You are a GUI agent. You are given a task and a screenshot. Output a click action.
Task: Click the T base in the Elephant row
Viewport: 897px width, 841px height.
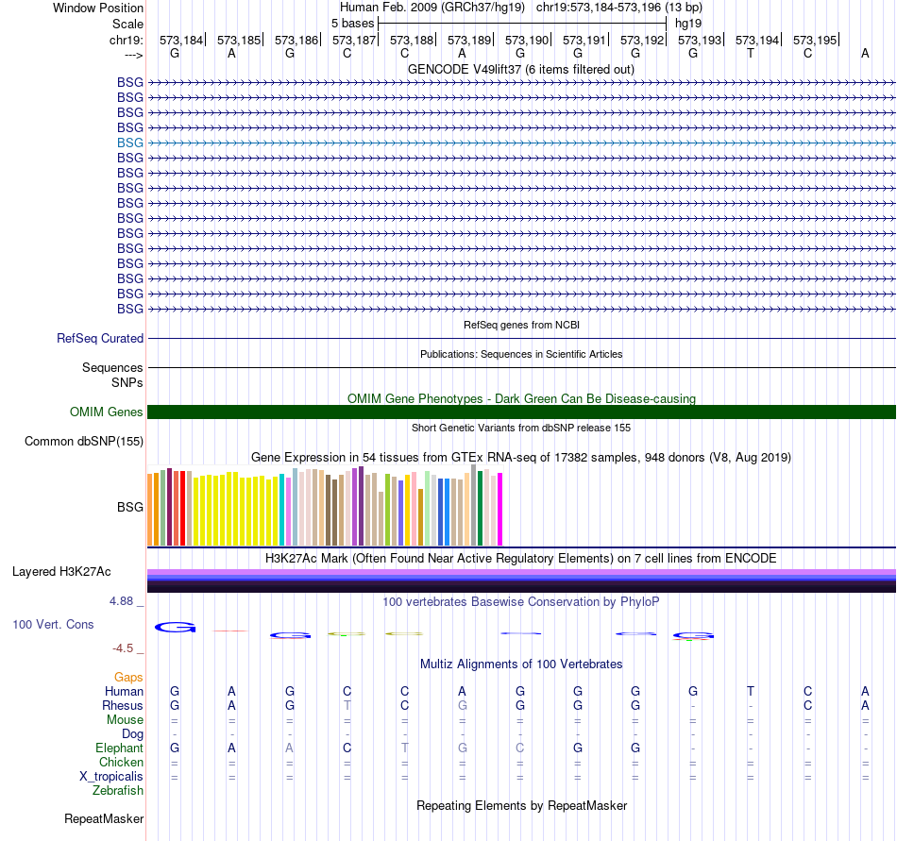coord(404,748)
